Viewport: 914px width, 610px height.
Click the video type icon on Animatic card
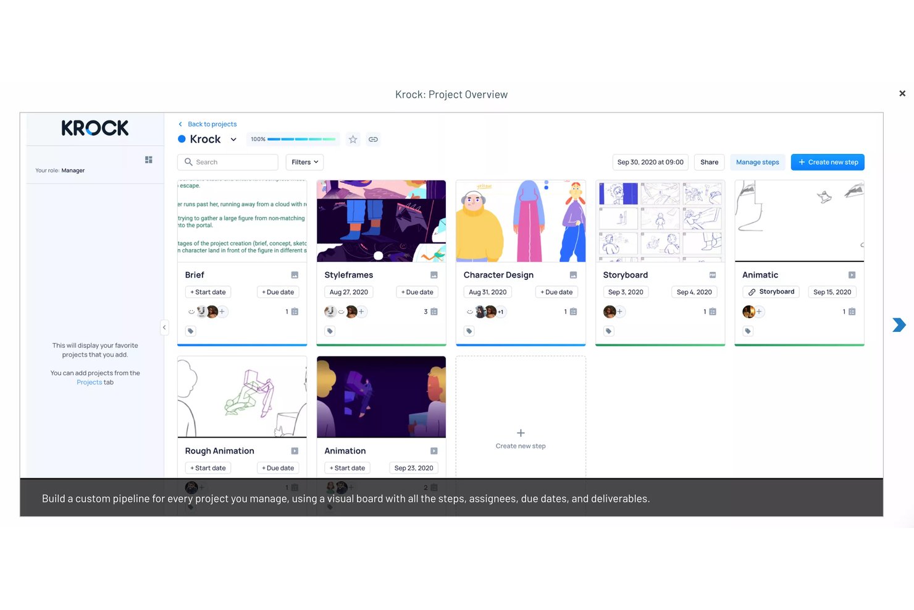852,275
